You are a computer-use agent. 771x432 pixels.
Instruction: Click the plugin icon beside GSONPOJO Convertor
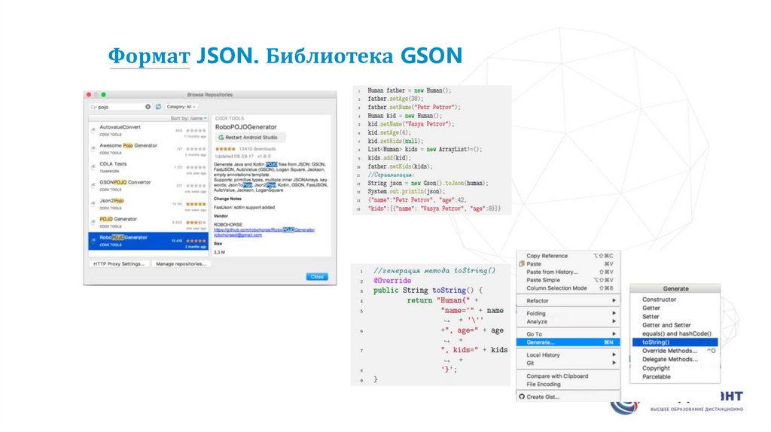click(93, 185)
